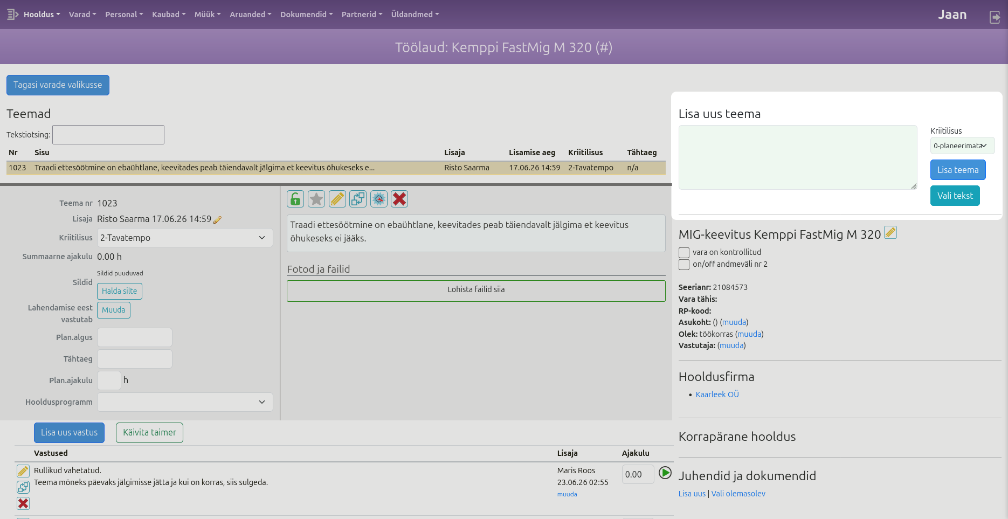
Task: Click the 'Lisa uus vastus' button
Action: point(70,433)
